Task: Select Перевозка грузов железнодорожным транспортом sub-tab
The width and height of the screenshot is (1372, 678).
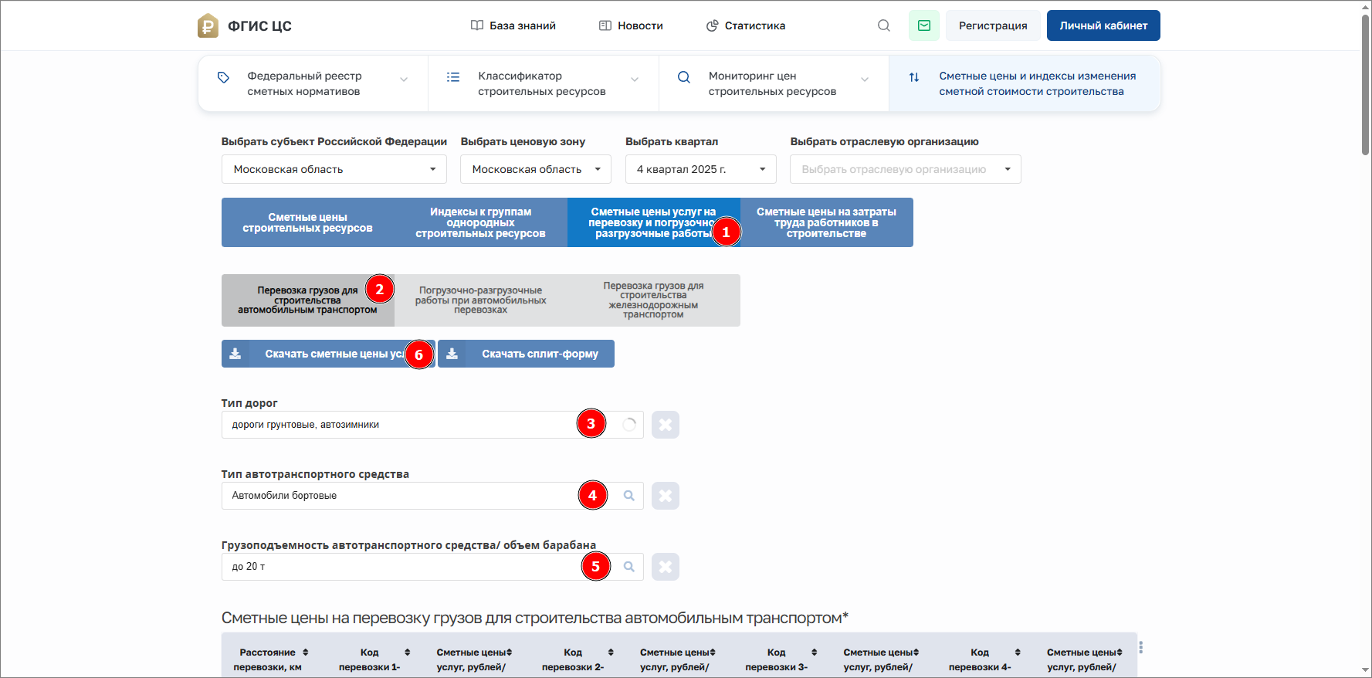Action: pos(654,300)
